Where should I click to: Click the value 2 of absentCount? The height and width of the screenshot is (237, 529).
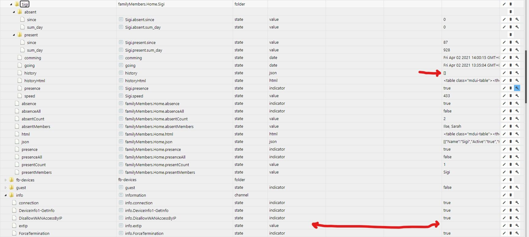444,119
